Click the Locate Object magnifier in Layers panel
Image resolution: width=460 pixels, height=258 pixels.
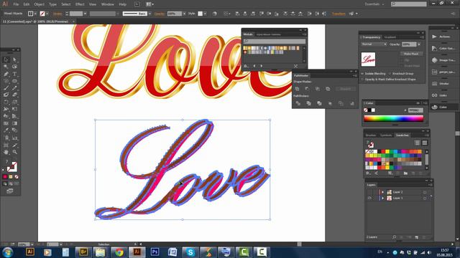[394, 237]
